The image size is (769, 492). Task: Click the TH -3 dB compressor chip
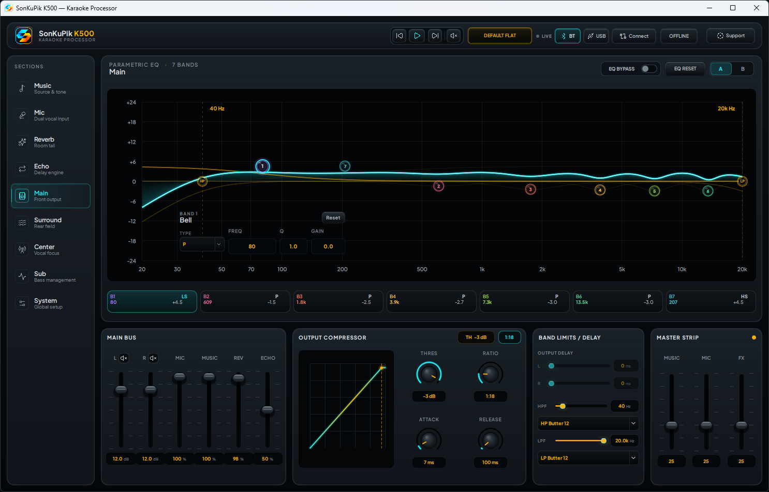click(476, 337)
